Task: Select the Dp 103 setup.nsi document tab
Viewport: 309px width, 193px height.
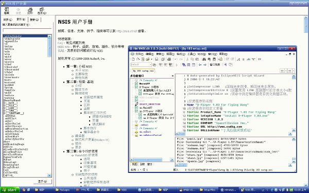Action: pyautogui.click(x=143, y=71)
